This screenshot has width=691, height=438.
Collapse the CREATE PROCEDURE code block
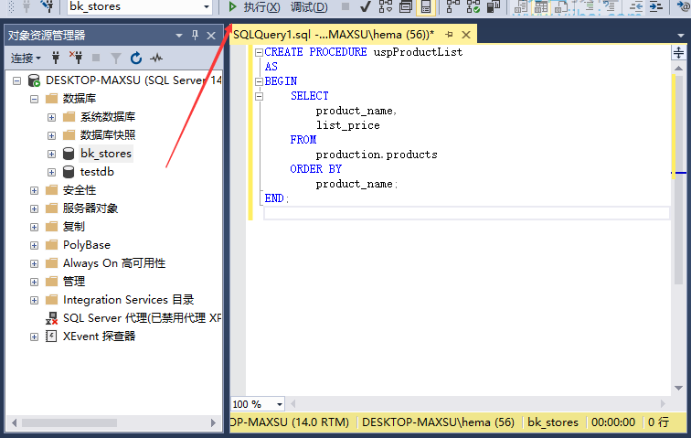pos(260,52)
